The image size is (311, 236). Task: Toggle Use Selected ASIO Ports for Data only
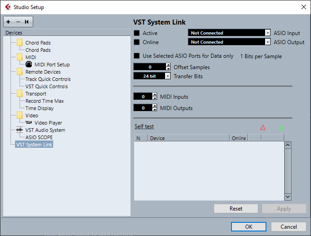point(137,56)
